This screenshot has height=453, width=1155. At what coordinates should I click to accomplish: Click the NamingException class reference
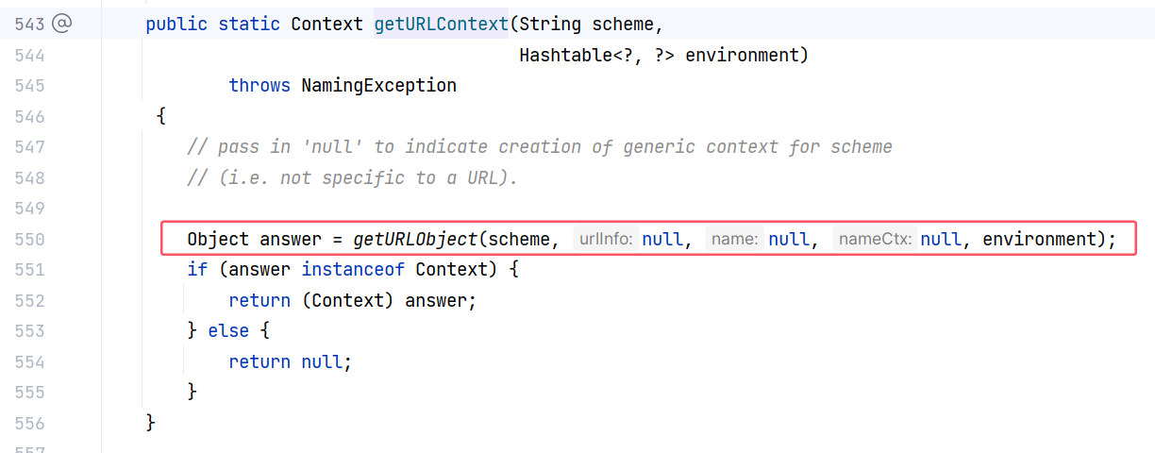378,86
